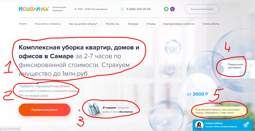The height and width of the screenshot is (131, 255).
Task: Open Корпоративным клиентам page
Action: click(179, 24)
